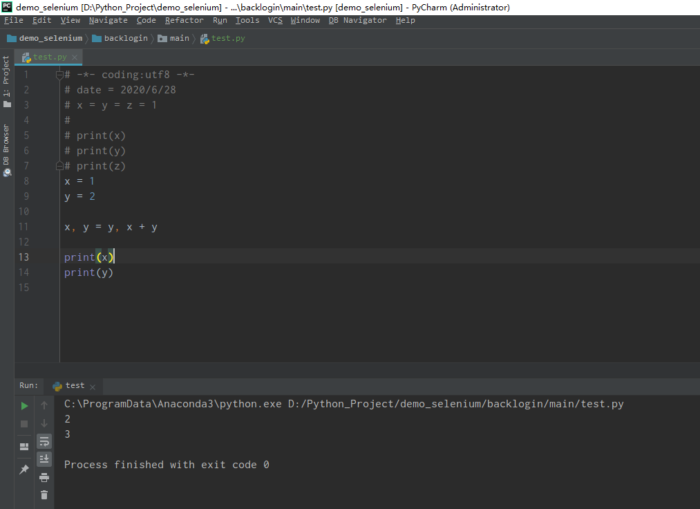Close the test.py editor tab

pos(75,57)
